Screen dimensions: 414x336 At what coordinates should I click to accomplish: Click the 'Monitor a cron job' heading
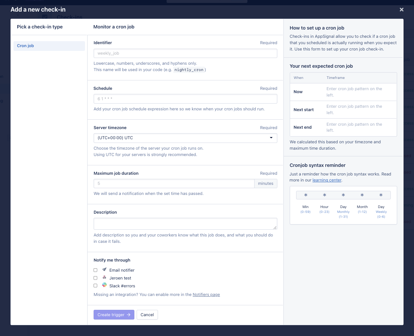[x=114, y=27]
